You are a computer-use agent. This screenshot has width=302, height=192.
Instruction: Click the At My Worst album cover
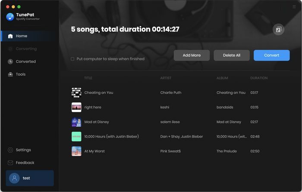click(76, 151)
